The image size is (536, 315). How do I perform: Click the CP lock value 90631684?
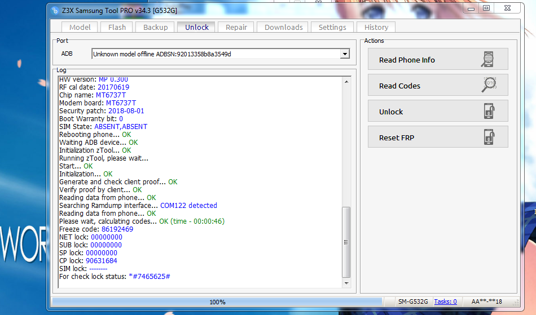click(101, 261)
